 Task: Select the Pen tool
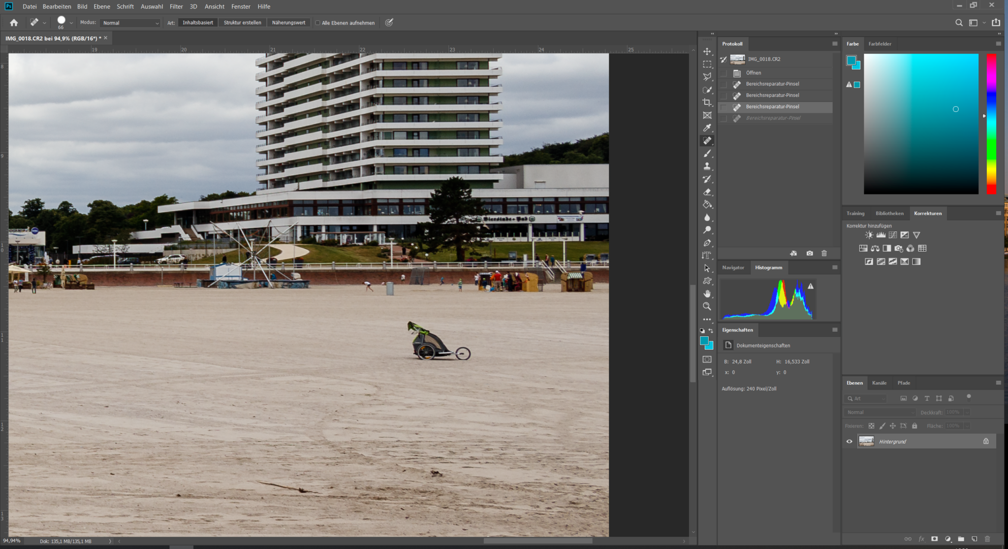(x=707, y=243)
